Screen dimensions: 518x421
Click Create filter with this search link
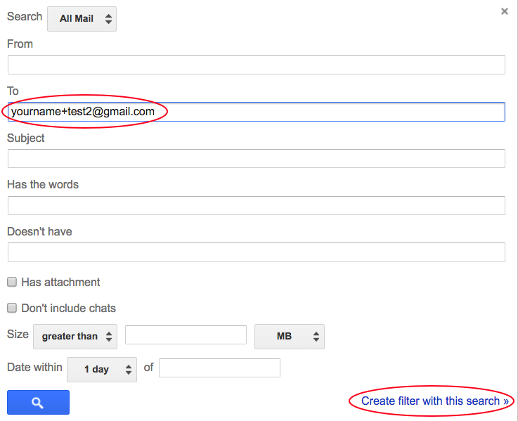[x=435, y=401]
